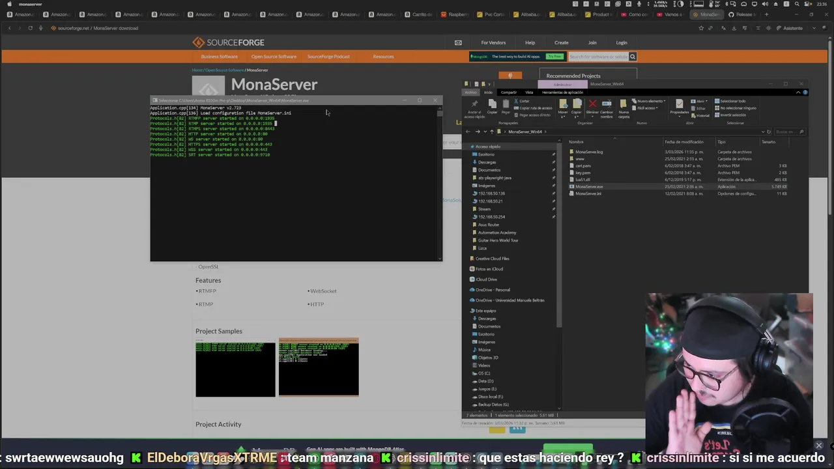Click the Apple menu icon
This screenshot has height=469, width=834.
[x=9, y=4]
